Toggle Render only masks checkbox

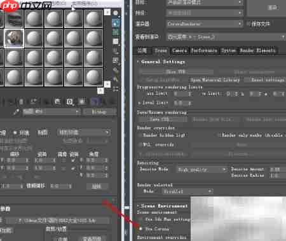coord(219,135)
